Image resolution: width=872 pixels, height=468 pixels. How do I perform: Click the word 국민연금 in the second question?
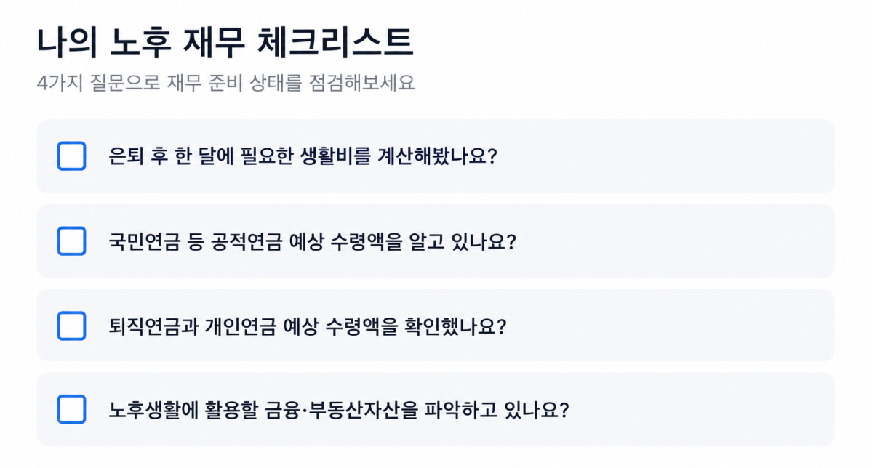coord(144,241)
